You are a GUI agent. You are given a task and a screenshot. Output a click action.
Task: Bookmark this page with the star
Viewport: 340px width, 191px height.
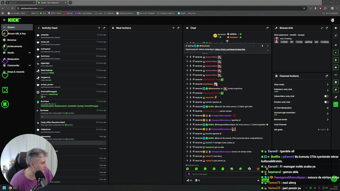(304, 8)
